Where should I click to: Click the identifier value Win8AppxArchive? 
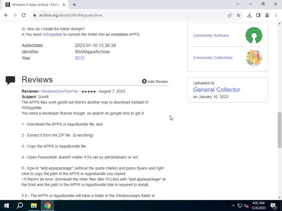pyautogui.click(x=92, y=52)
